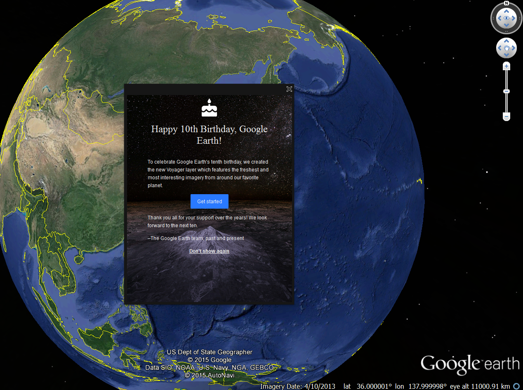Viewport: 523px width, 390px height.
Task: Click the look right arrow on the eye joystick
Action: point(514,18)
